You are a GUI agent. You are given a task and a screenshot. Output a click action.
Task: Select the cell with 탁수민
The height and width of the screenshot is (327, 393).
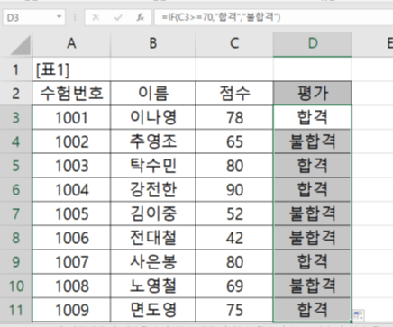[x=153, y=166]
